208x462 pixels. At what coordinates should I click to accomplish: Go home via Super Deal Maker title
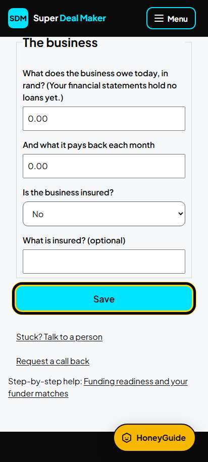point(70,18)
